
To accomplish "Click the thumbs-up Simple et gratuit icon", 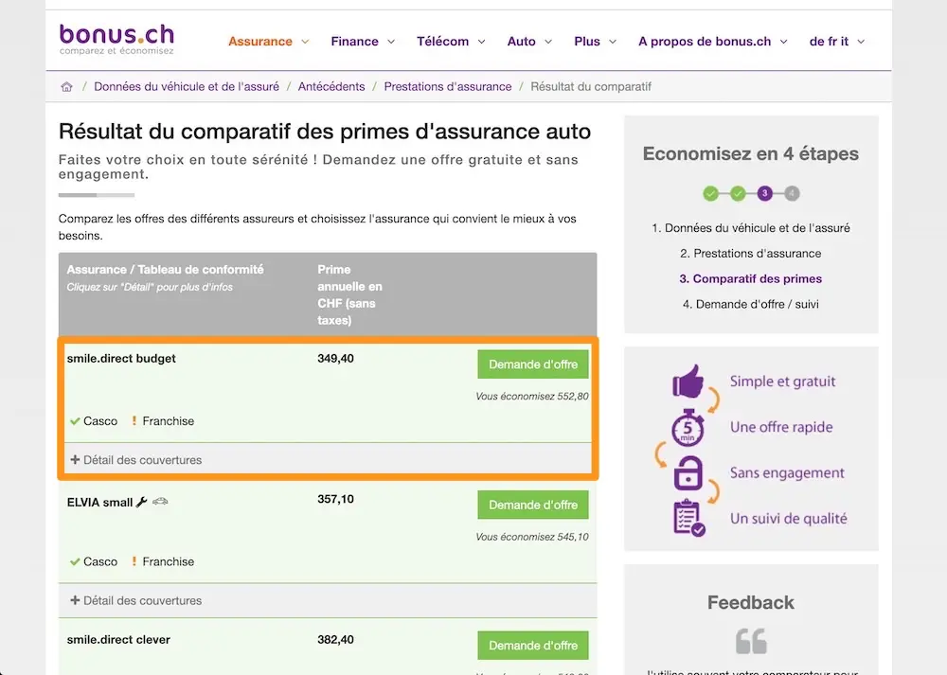I will [x=688, y=382].
